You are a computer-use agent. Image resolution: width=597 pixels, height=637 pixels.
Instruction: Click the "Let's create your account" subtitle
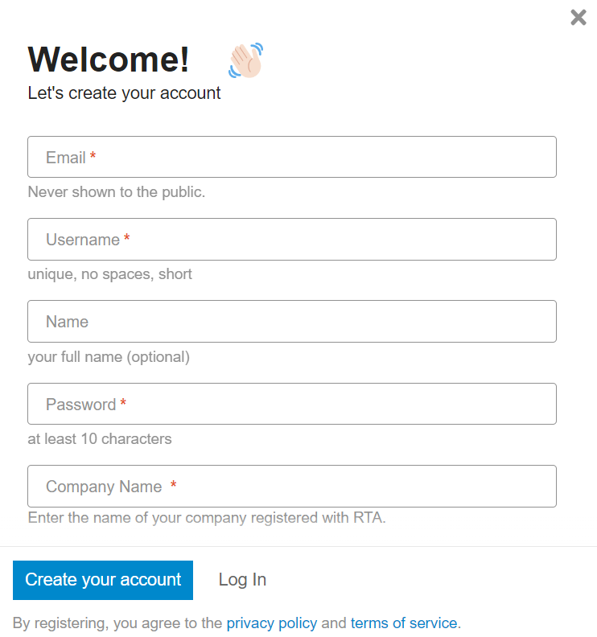(124, 93)
